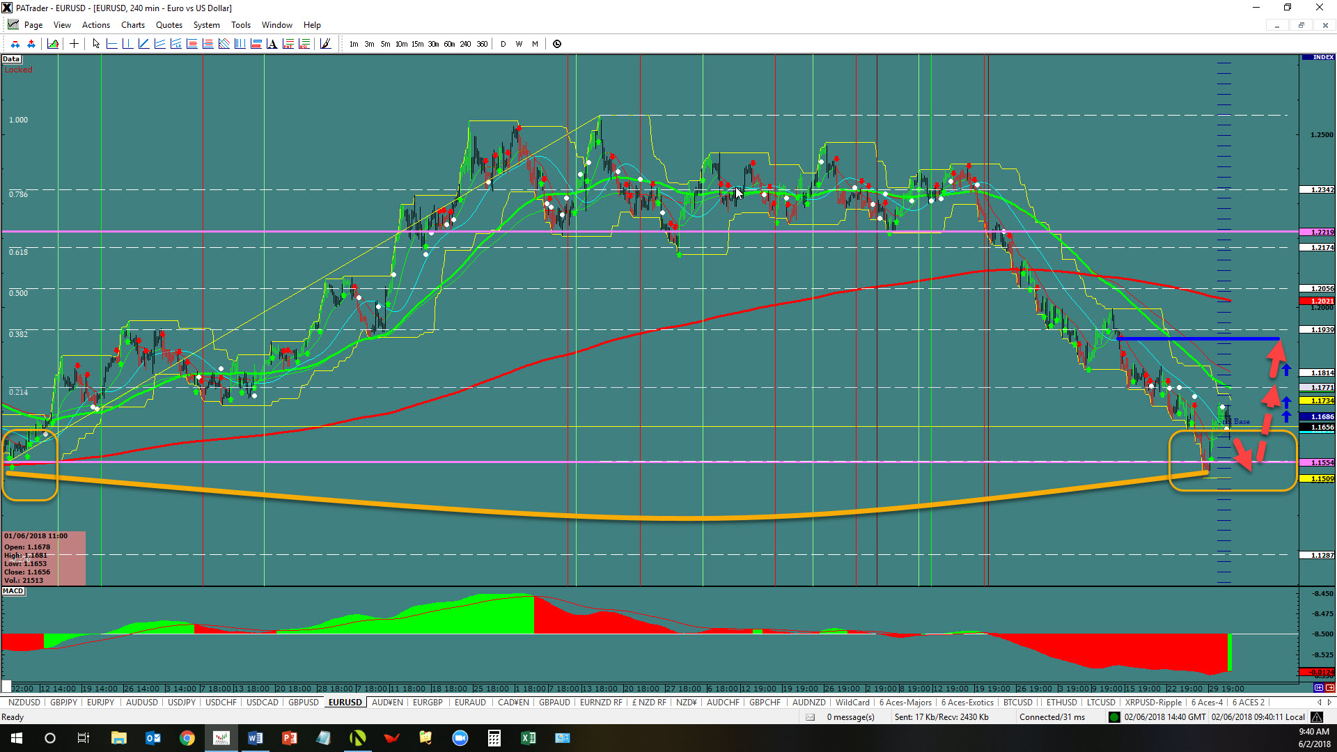This screenshot has width=1337, height=752.
Task: Open the Help menu
Action: 312,25
